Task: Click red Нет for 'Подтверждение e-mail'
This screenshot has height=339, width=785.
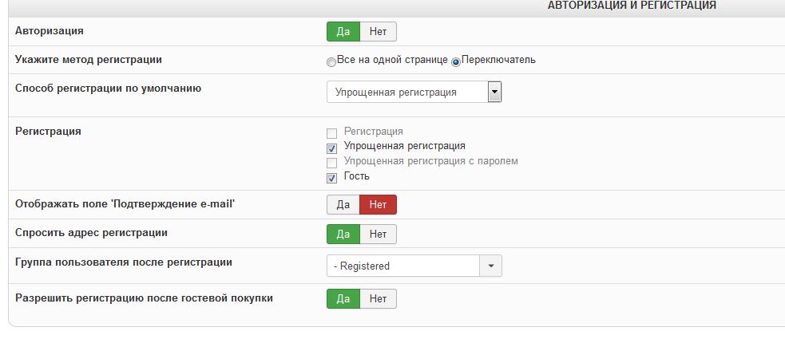Action: click(378, 204)
